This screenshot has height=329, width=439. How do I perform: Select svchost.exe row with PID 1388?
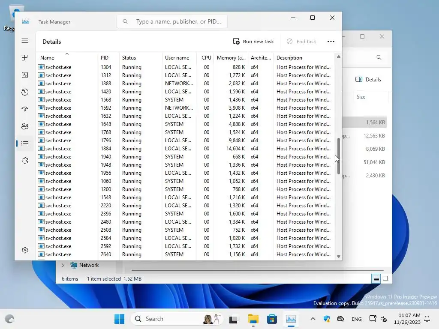pos(186,84)
